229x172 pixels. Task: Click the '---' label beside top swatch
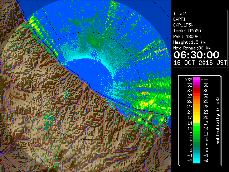tap(205, 80)
